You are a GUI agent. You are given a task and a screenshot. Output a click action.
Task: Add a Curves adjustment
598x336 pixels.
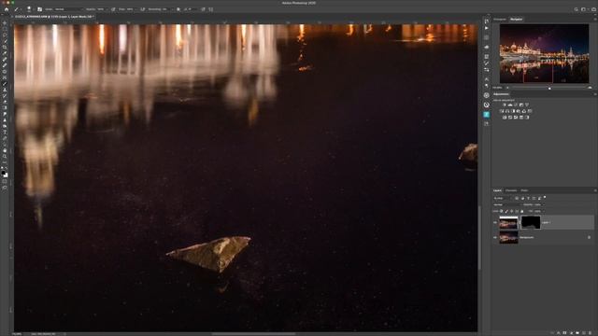point(515,105)
